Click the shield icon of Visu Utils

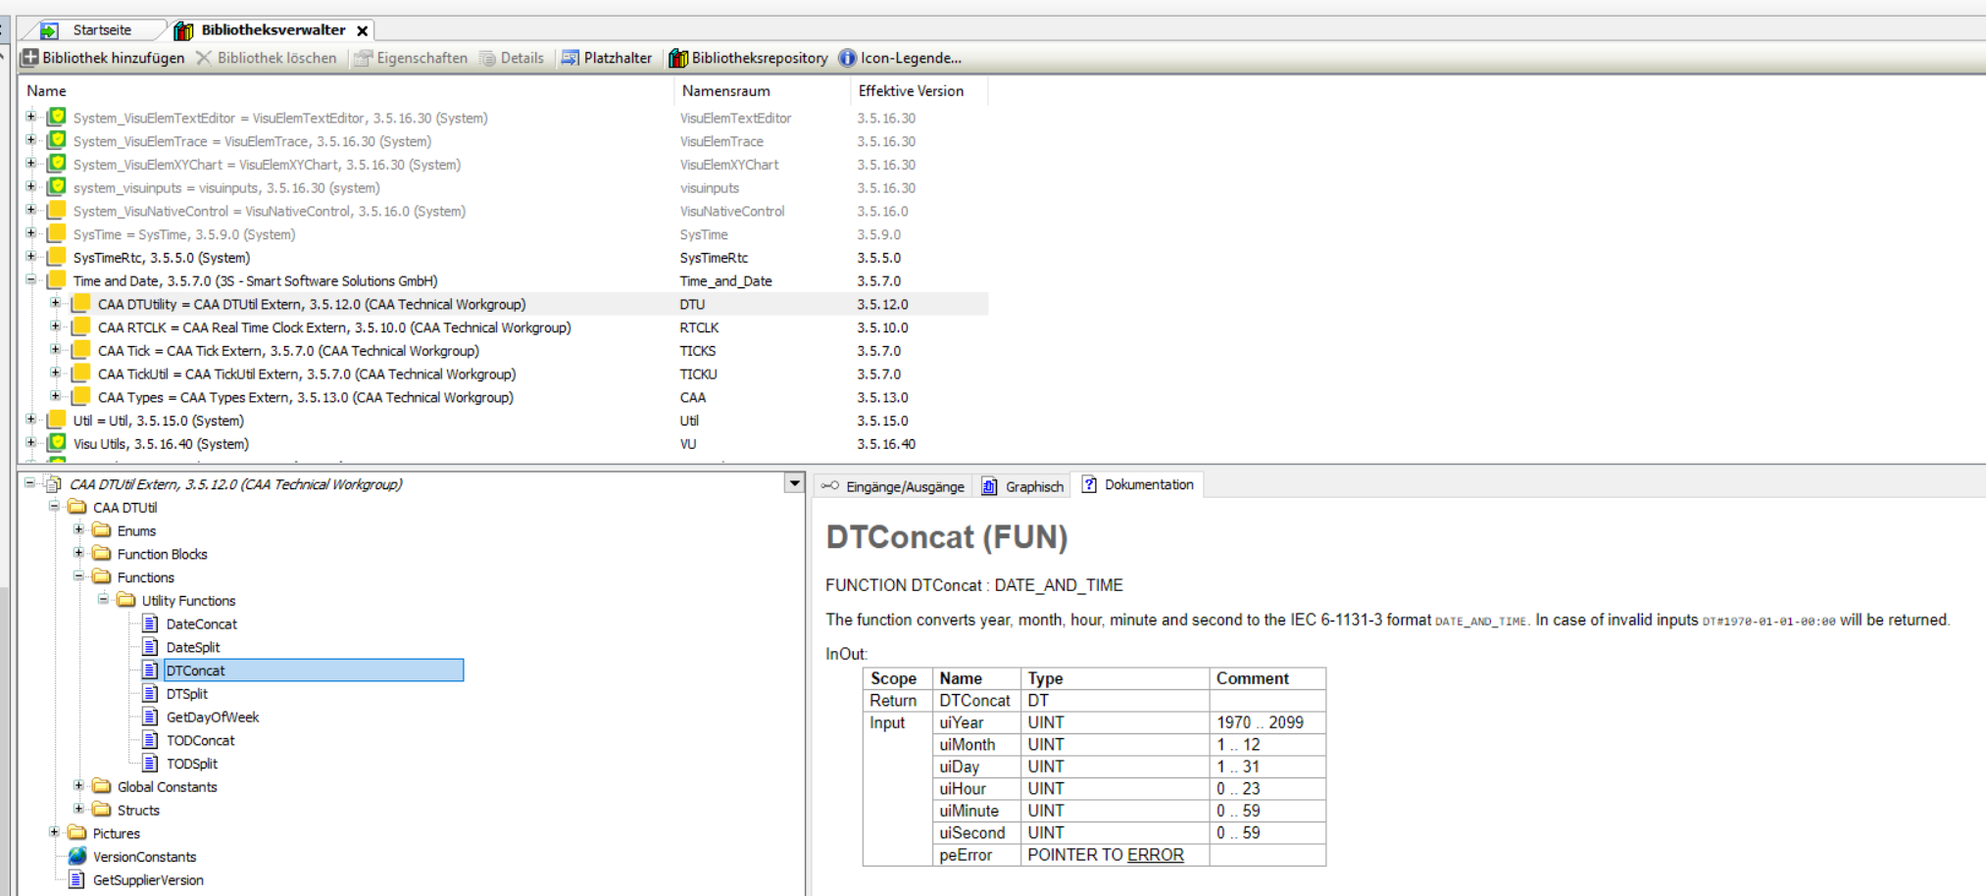click(x=57, y=443)
